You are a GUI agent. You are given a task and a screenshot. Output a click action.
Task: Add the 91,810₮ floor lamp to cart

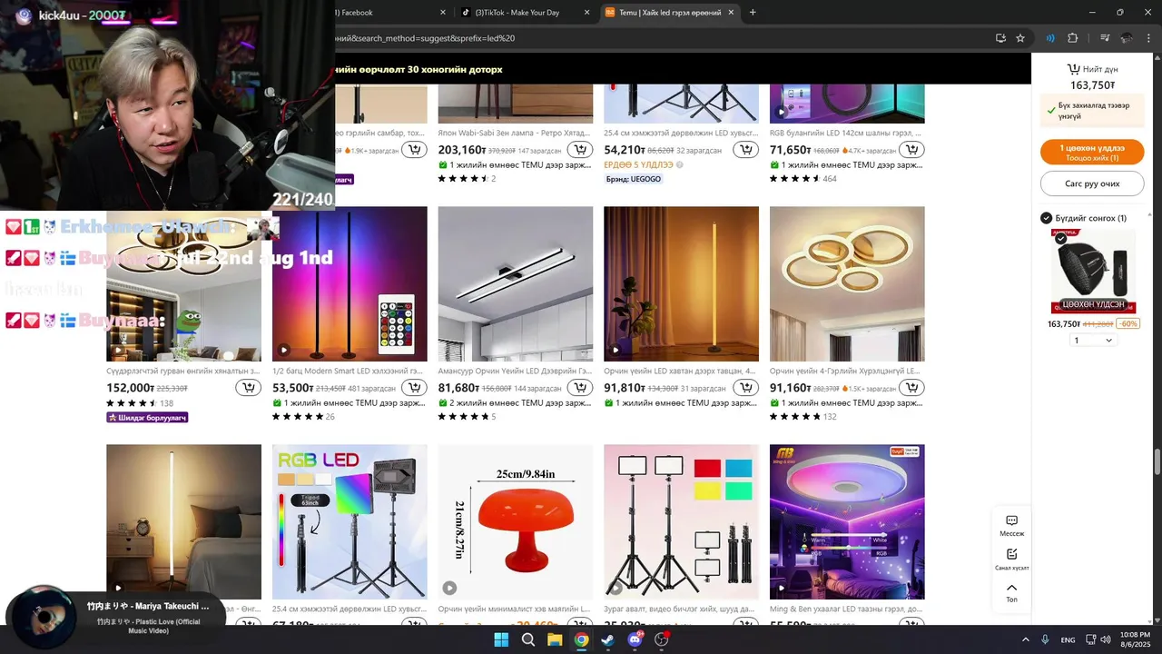[x=746, y=388]
